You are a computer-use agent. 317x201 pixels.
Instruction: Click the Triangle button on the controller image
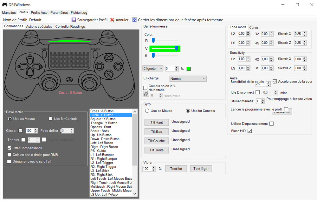click(109, 58)
